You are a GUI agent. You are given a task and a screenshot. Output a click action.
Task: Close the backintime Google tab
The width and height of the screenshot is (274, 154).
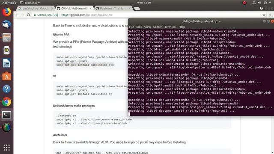point(52,9)
